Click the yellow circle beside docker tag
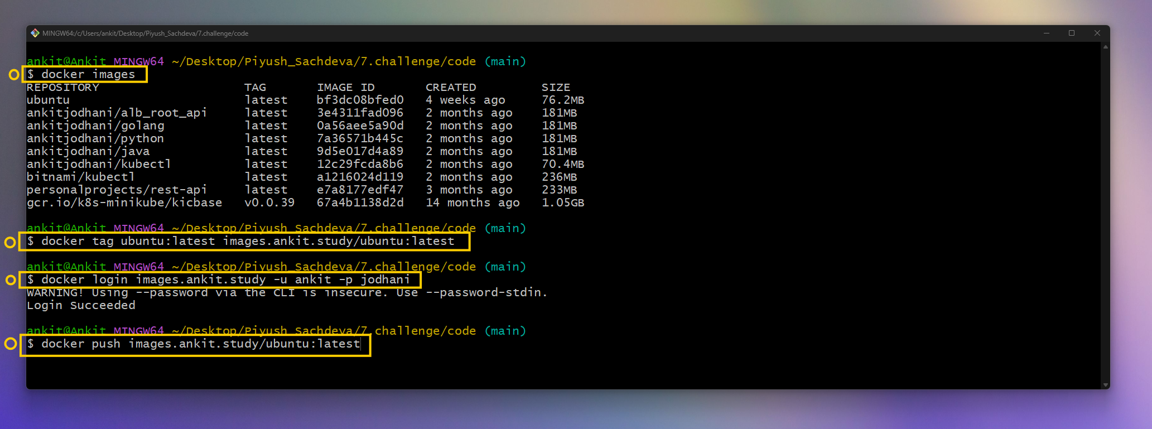The width and height of the screenshot is (1152, 429). [10, 242]
